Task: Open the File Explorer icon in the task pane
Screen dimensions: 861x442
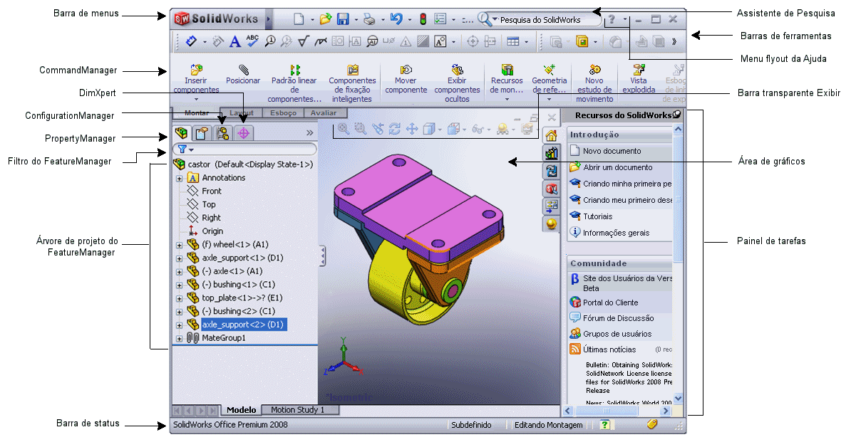Action: pos(551,171)
